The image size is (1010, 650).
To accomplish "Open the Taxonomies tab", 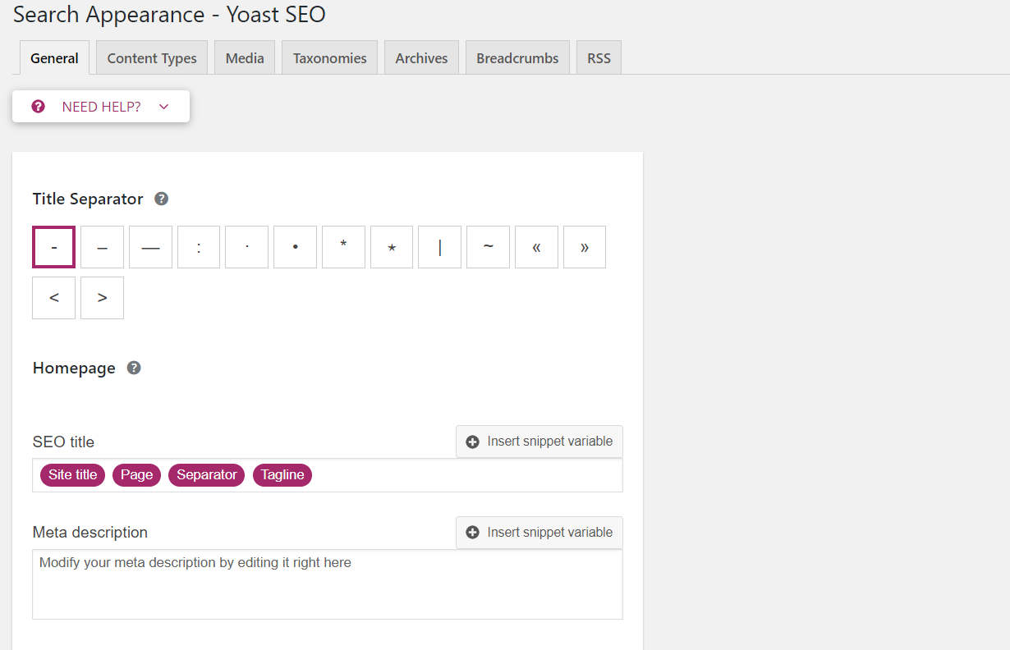I will pos(329,58).
